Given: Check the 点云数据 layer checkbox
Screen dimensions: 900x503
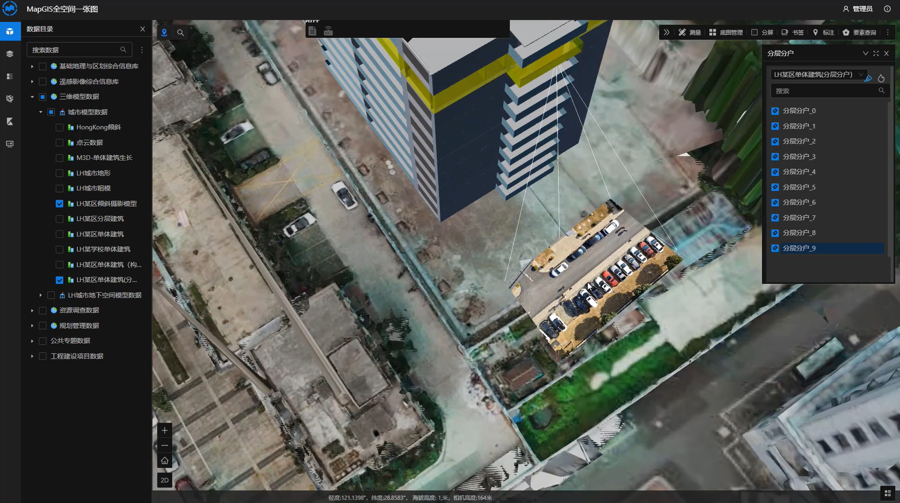Looking at the screenshot, I should pos(59,142).
